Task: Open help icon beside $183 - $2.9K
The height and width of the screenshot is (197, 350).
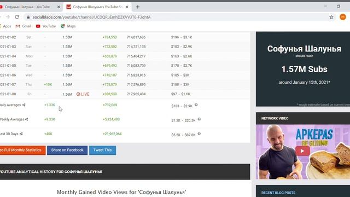Action: click(196, 105)
